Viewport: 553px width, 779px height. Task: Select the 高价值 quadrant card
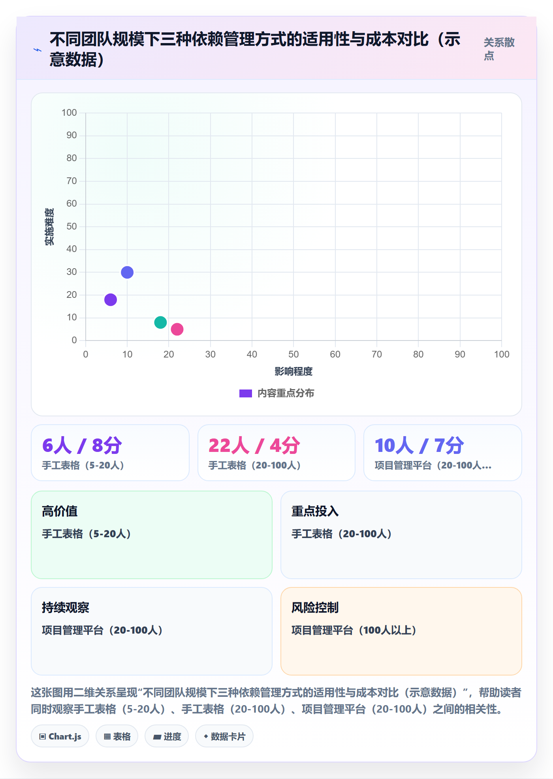[x=152, y=535]
